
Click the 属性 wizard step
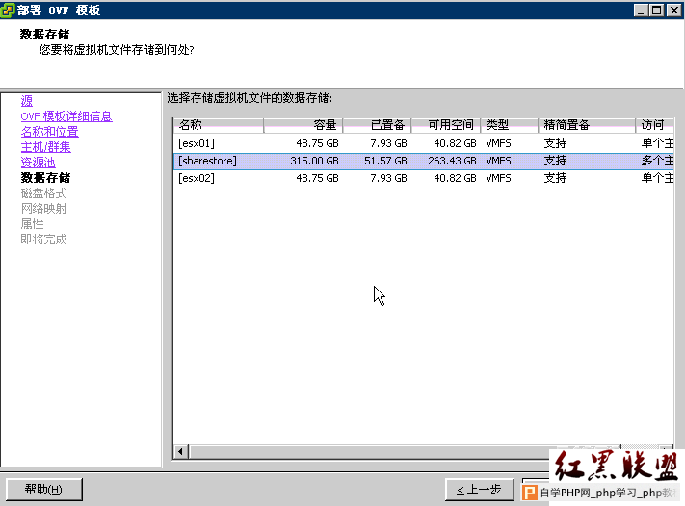coord(33,224)
